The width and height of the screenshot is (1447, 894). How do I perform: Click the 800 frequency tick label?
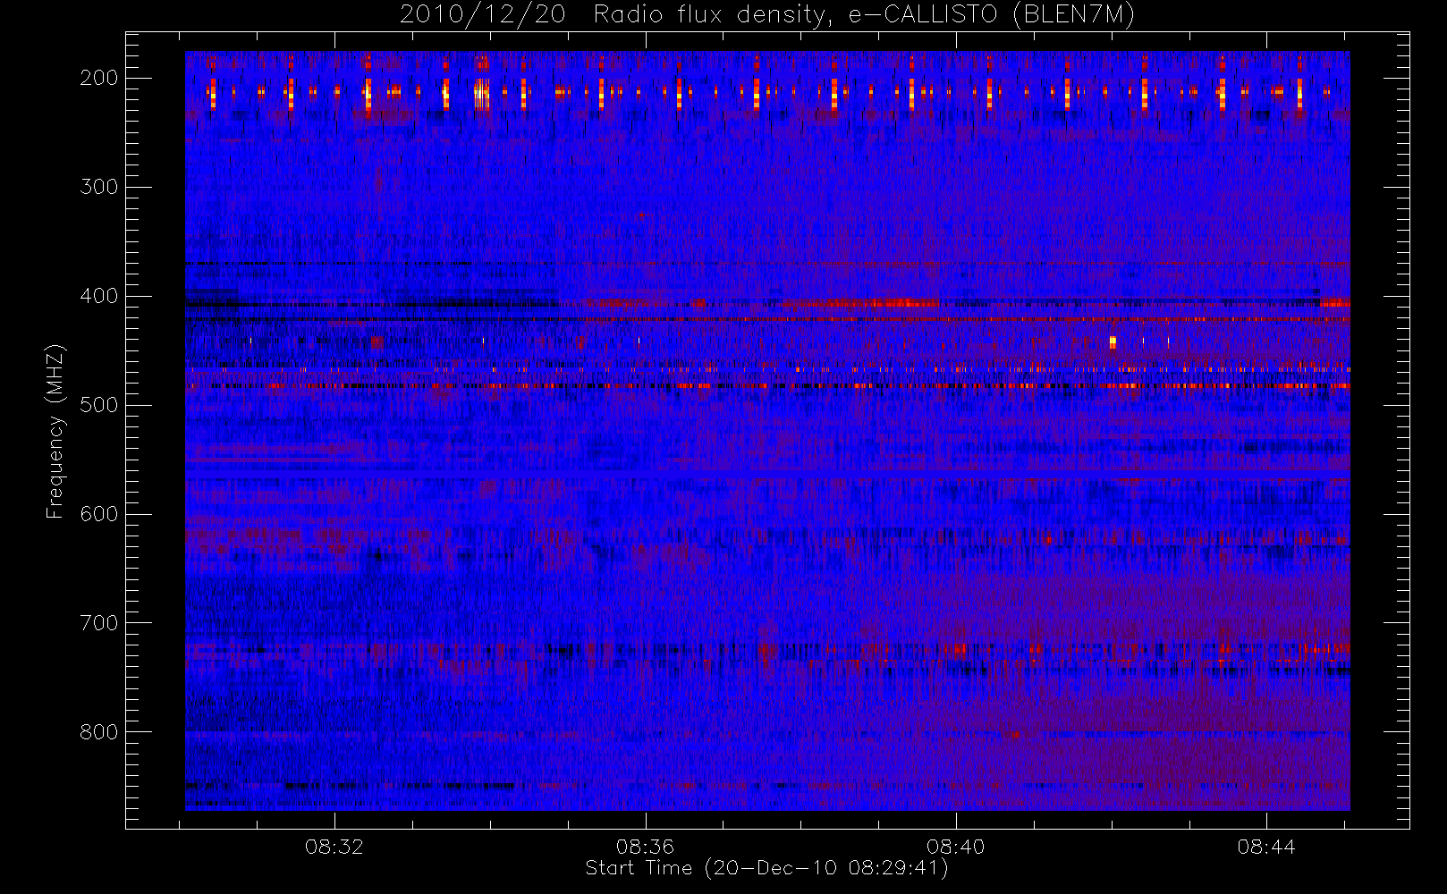point(99,732)
